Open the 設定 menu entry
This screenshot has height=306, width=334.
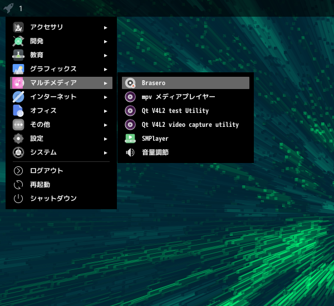tap(61, 139)
